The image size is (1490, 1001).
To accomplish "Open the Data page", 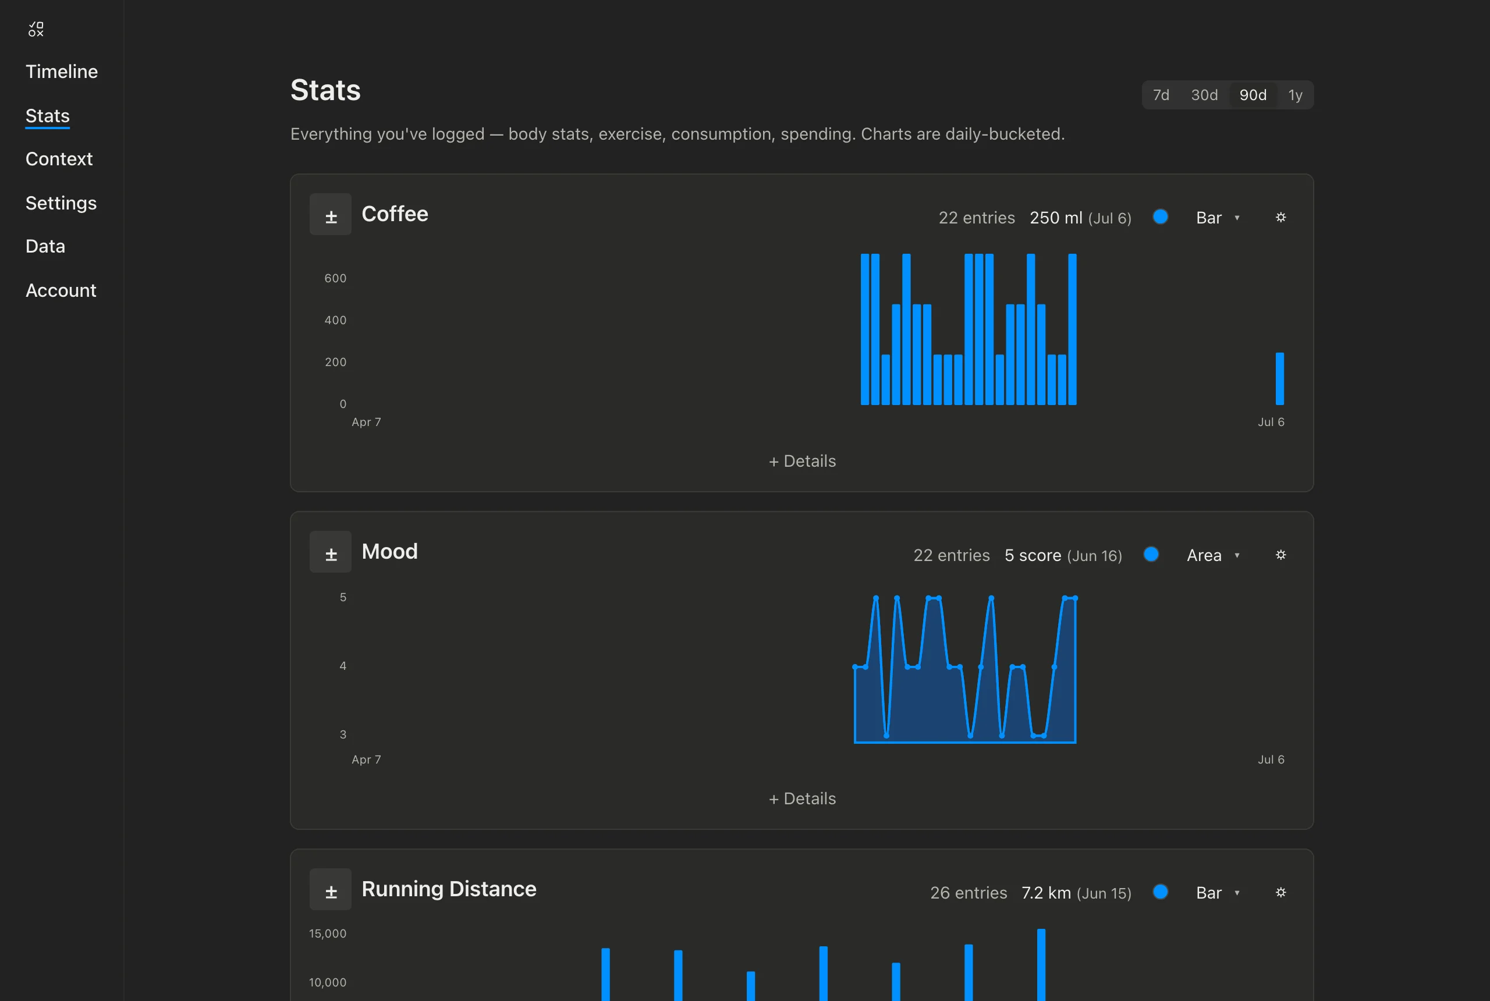I will [x=45, y=246].
